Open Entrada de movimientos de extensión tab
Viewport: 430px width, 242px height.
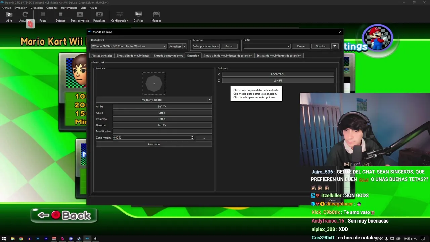(x=279, y=56)
